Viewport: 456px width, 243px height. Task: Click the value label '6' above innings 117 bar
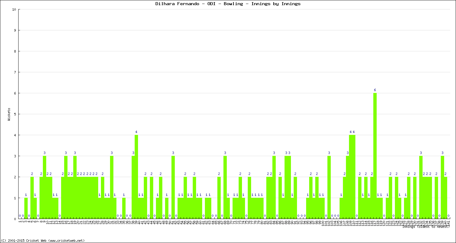pyautogui.click(x=375, y=90)
